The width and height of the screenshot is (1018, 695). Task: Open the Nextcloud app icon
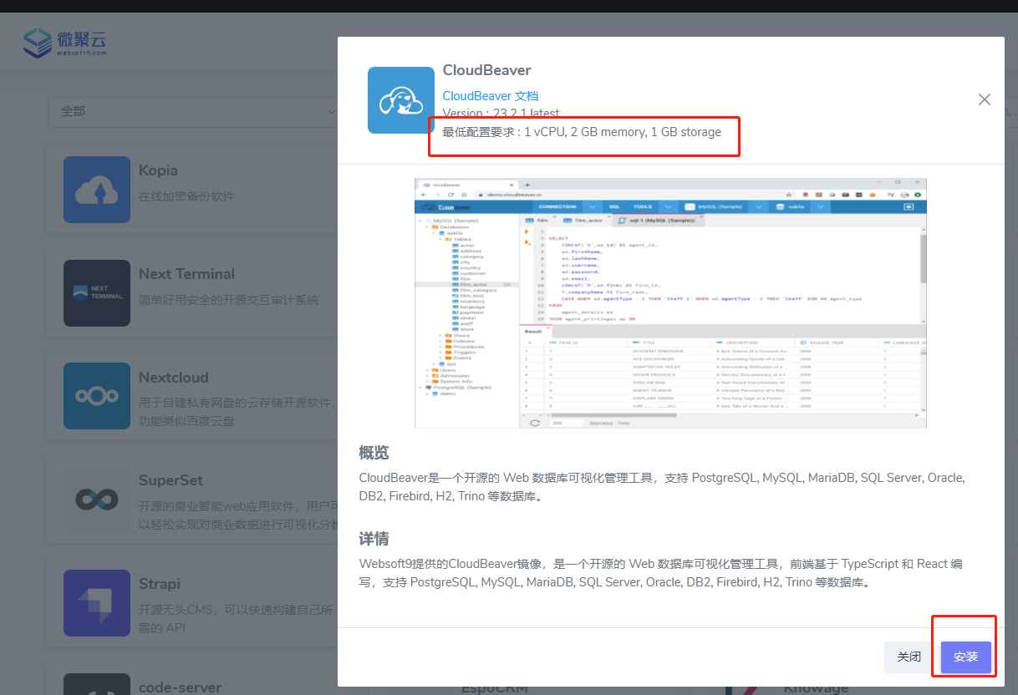tap(97, 396)
